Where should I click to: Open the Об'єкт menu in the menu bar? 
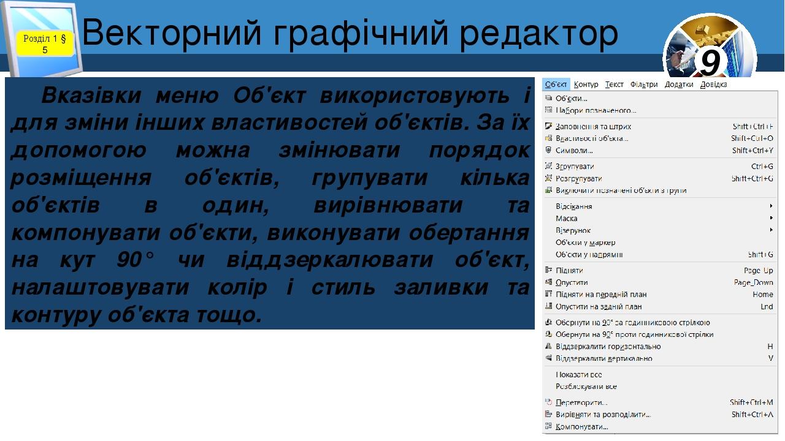click(556, 85)
